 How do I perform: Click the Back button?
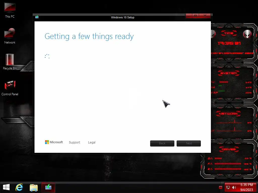162,143
